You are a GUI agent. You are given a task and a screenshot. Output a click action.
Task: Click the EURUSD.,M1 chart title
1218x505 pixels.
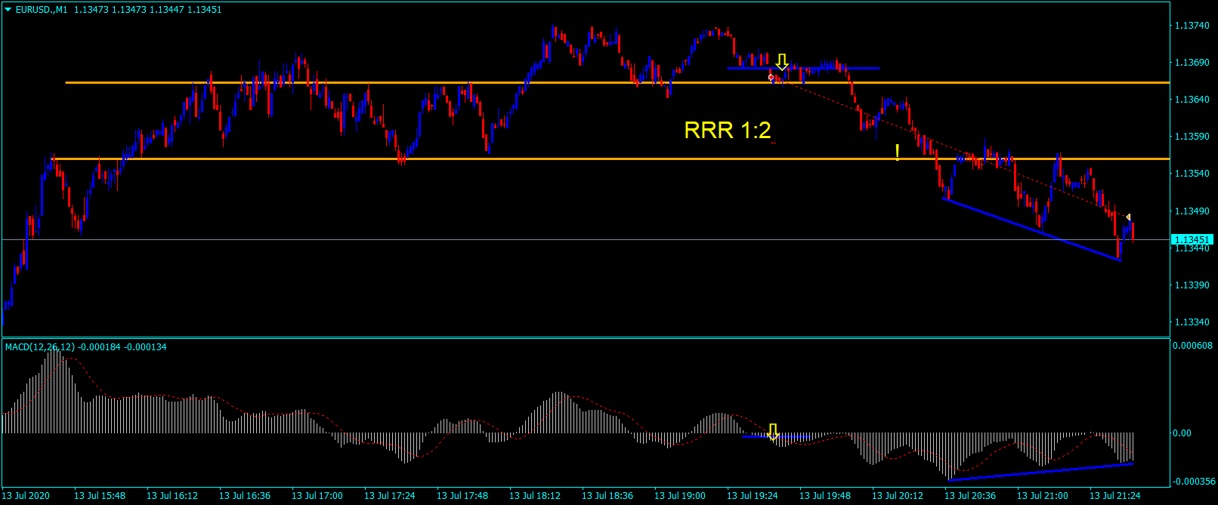(x=42, y=10)
